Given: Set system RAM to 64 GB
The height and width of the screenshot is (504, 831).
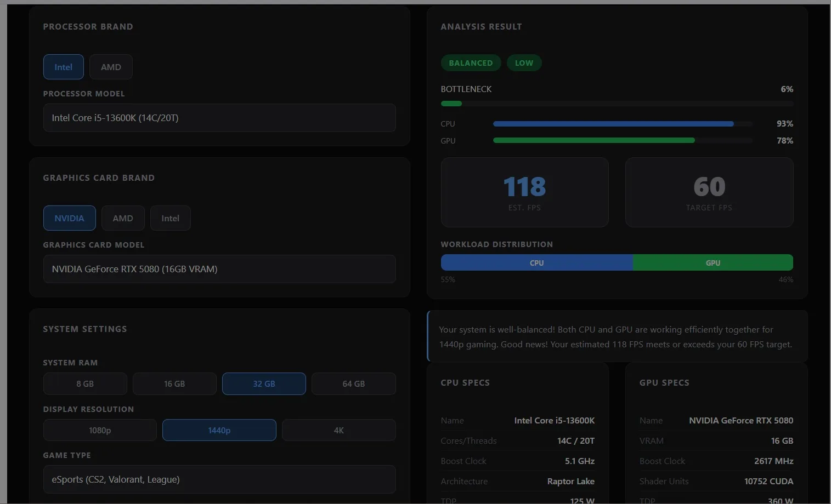Looking at the screenshot, I should click(354, 383).
